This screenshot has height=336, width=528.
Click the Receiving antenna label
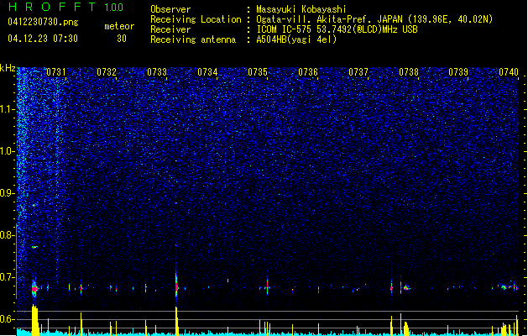point(193,39)
